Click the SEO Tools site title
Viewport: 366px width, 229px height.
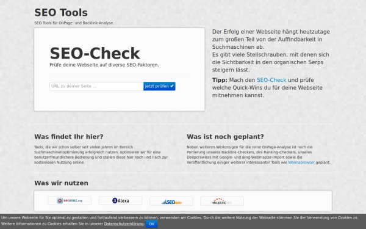(x=61, y=13)
